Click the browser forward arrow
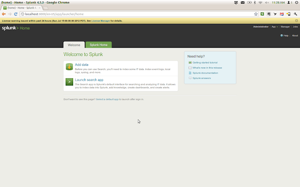 [x=10, y=14]
